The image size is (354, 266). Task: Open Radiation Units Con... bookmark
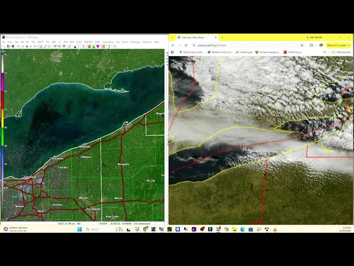(x=220, y=52)
